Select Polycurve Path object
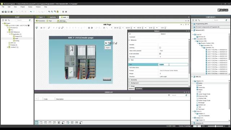 [203, 96]
